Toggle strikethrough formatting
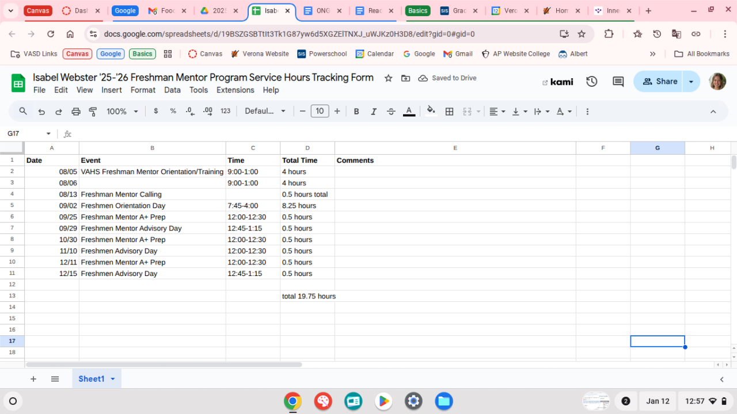The image size is (737, 414). coord(391,112)
